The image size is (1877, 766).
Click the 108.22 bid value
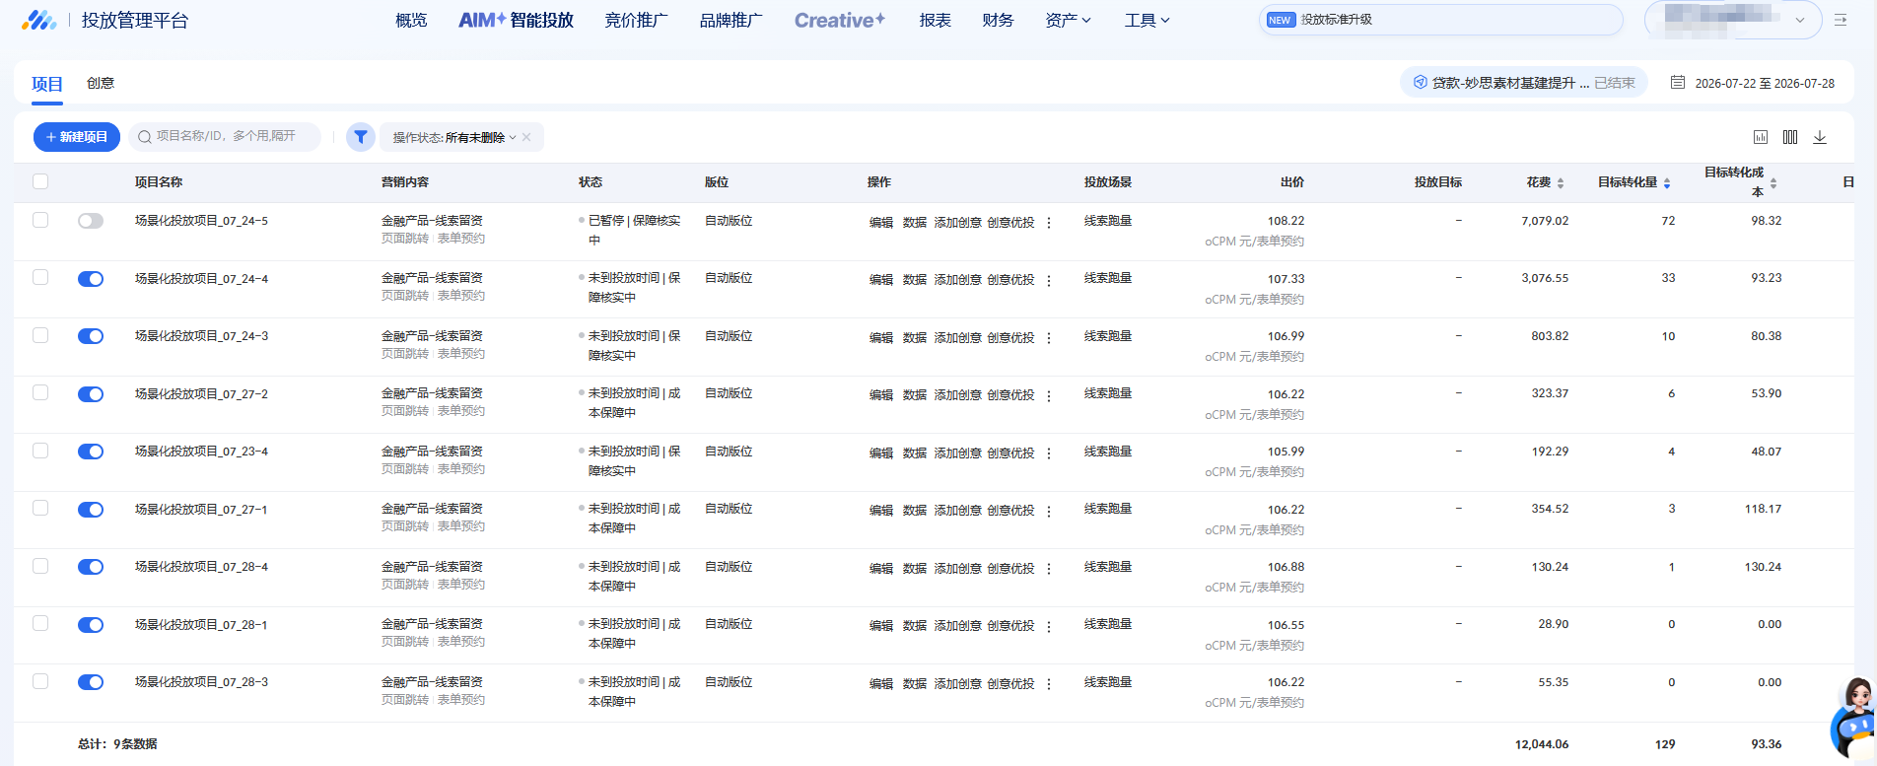coord(1286,221)
